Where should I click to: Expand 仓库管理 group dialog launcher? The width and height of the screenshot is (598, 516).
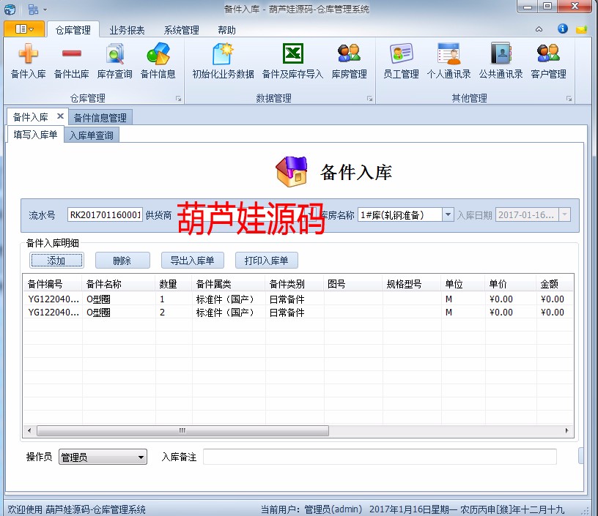pyautogui.click(x=178, y=99)
